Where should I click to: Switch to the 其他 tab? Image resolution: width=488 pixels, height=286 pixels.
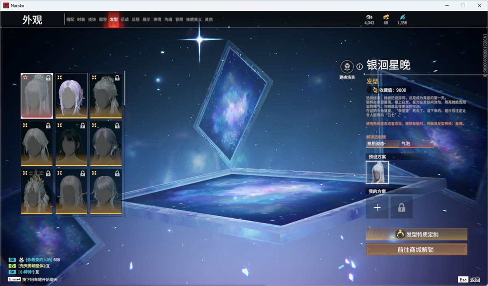point(209,19)
